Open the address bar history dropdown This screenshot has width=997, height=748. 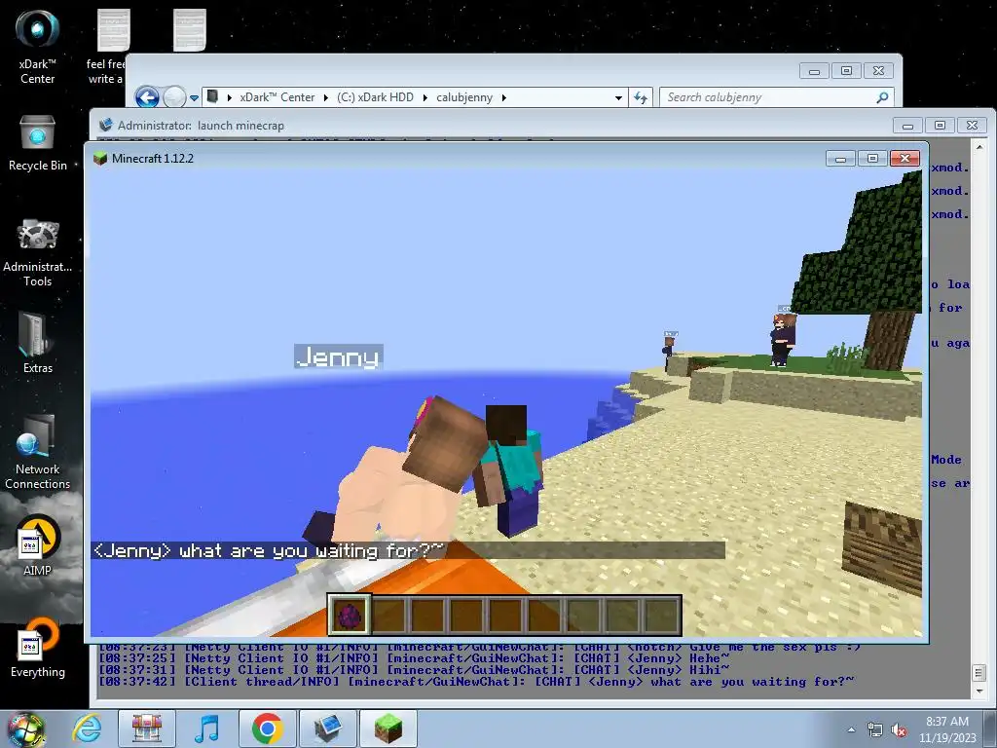(618, 98)
